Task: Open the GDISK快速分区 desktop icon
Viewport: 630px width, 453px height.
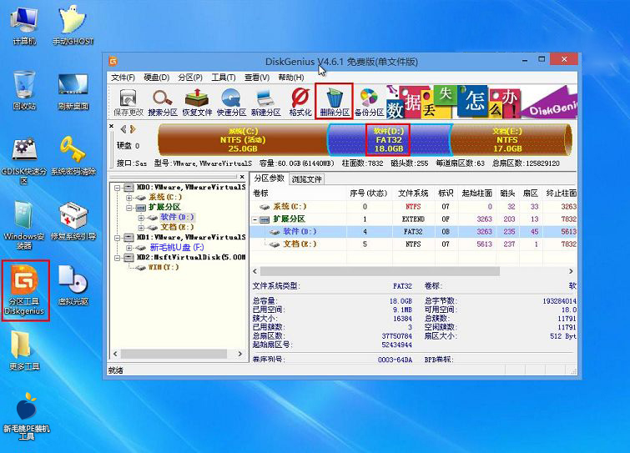Action: pyautogui.click(x=24, y=161)
